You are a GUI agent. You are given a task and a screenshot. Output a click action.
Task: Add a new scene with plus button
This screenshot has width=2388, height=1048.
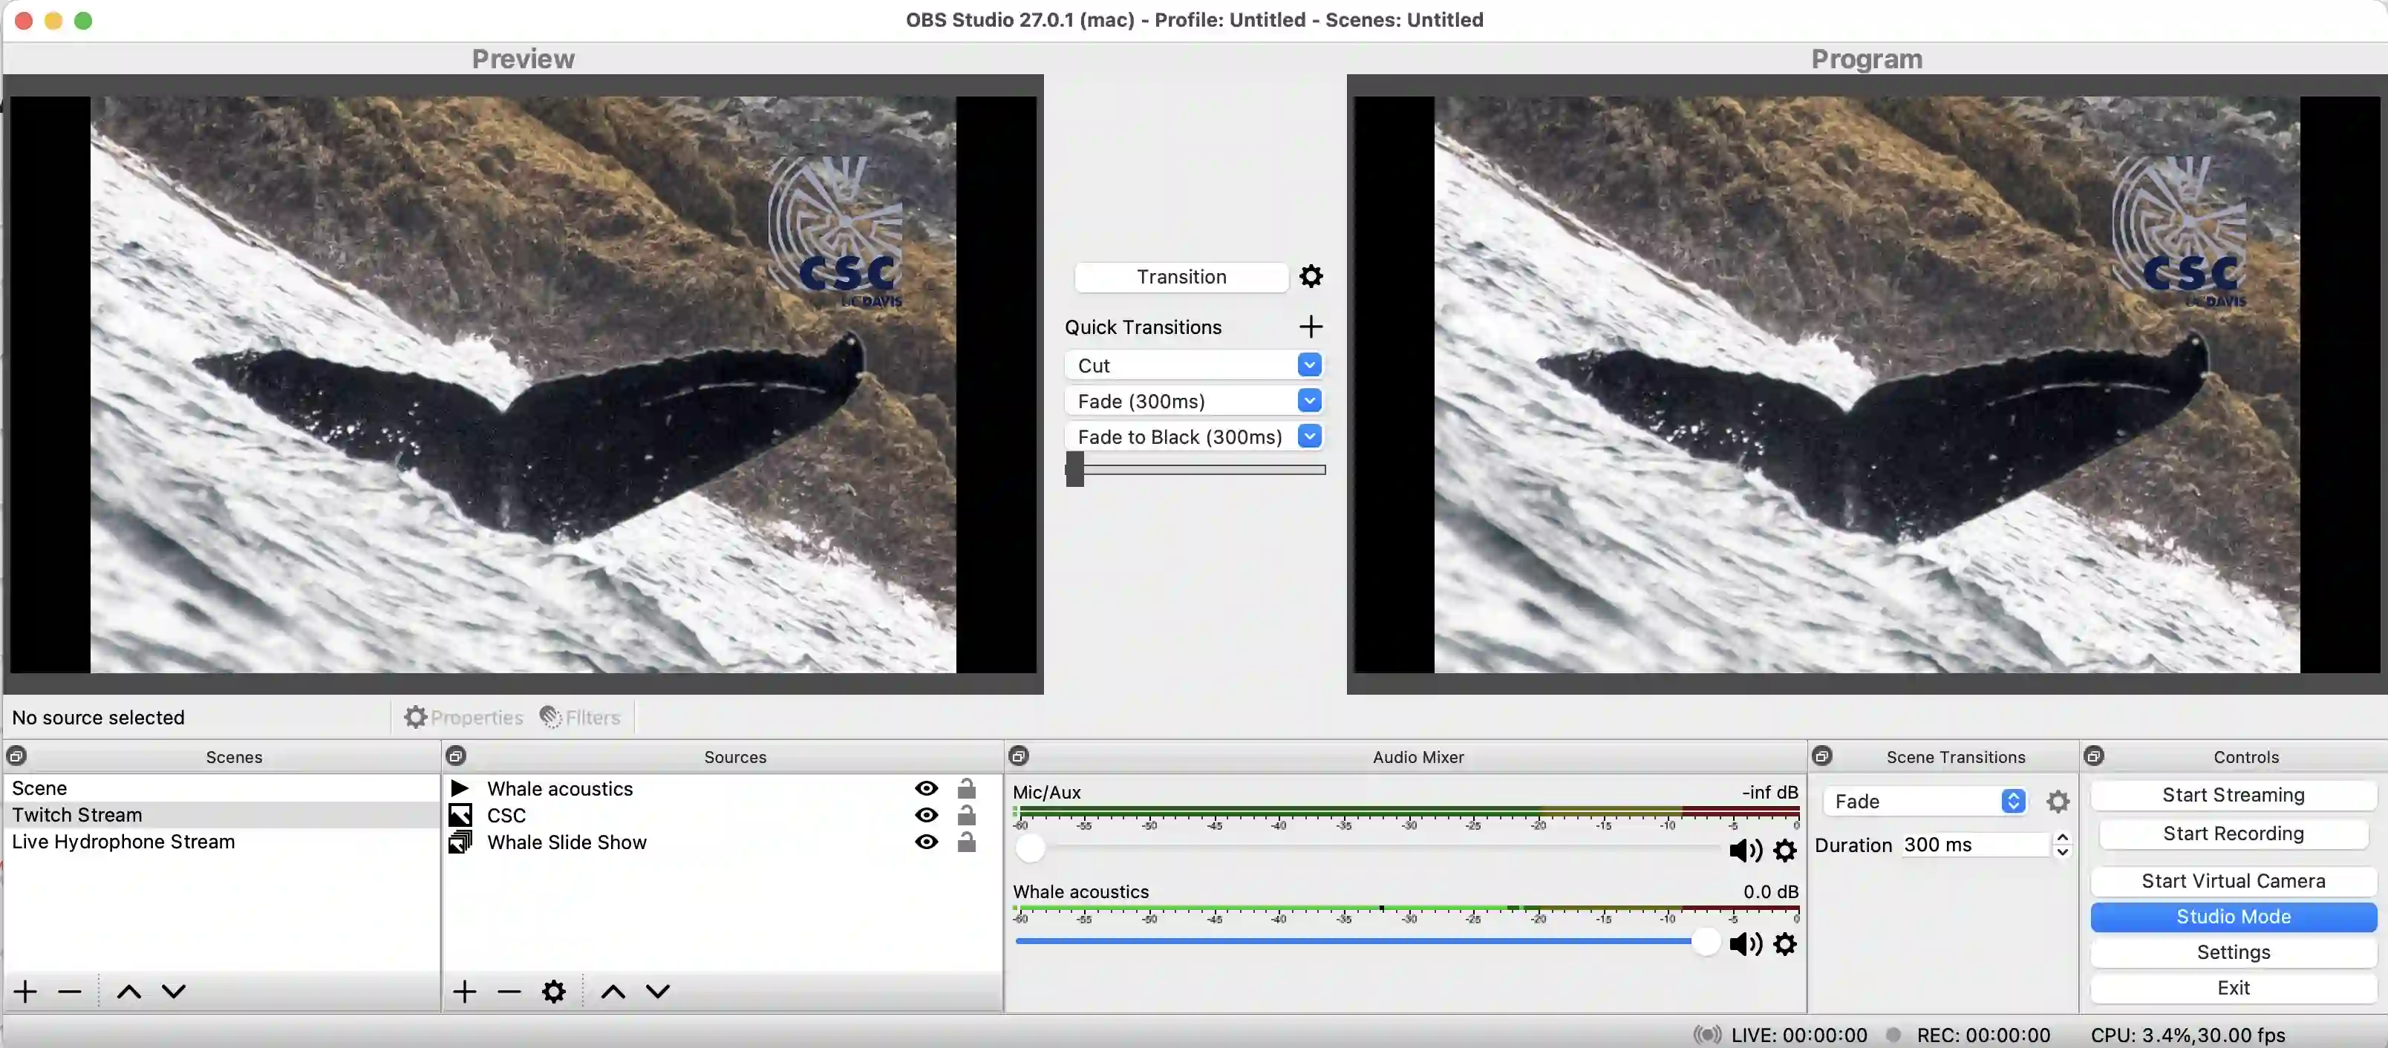point(25,992)
